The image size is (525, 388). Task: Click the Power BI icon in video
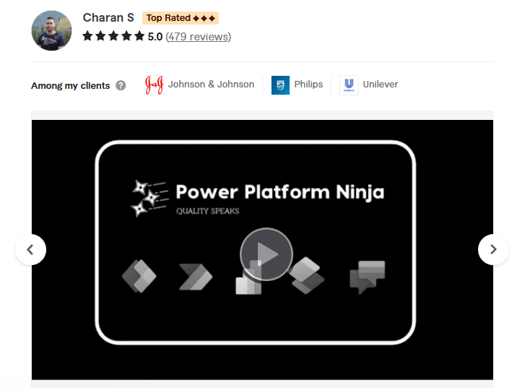(x=248, y=278)
